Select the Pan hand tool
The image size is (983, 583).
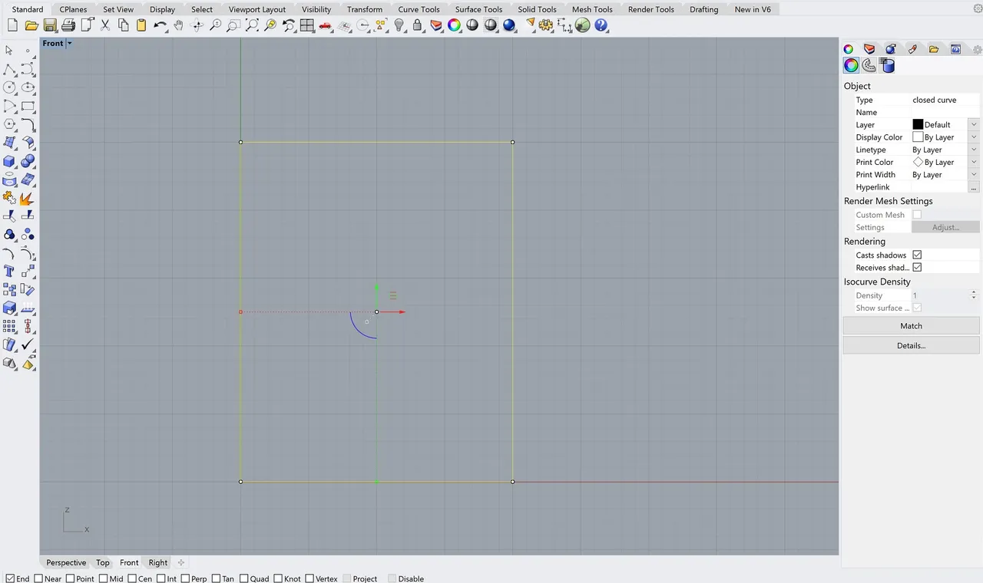coord(178,25)
